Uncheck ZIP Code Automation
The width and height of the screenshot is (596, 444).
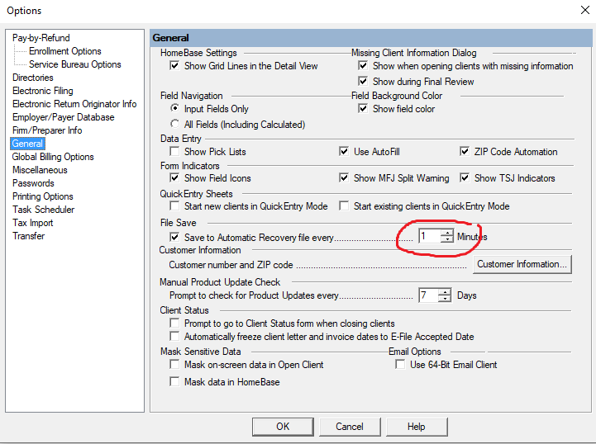pos(465,152)
